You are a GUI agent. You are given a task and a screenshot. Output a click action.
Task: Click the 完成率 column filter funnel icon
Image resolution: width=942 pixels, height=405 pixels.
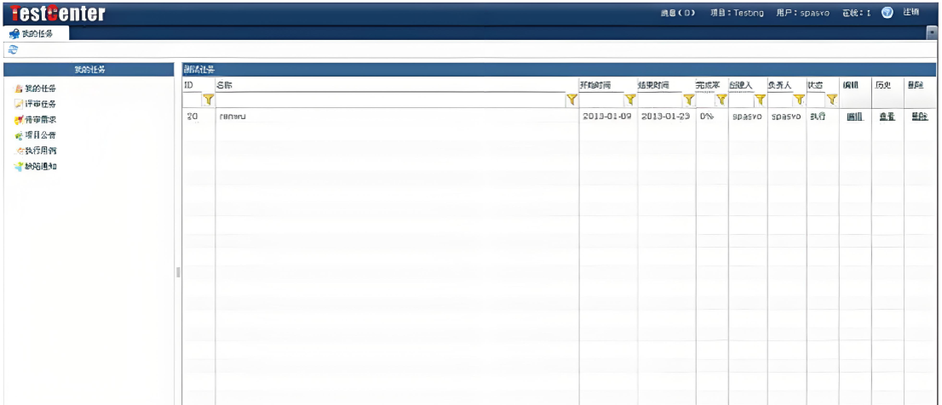(721, 100)
